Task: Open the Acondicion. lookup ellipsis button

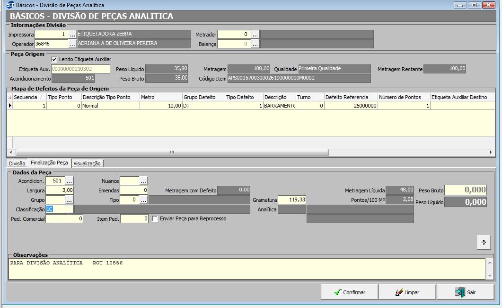Action: click(69, 181)
